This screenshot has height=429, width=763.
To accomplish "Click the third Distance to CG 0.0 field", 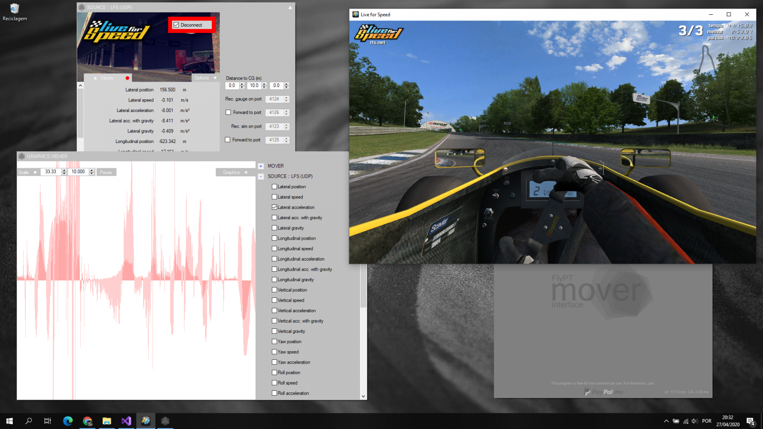I will point(277,86).
